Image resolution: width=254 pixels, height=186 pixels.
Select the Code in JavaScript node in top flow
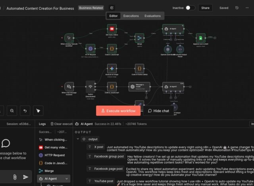click(x=112, y=49)
